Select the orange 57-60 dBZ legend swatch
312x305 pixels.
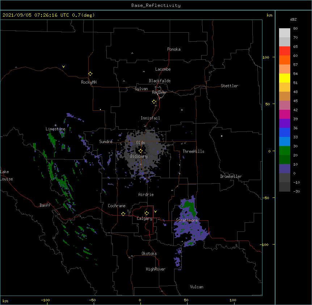pyautogui.click(x=284, y=60)
